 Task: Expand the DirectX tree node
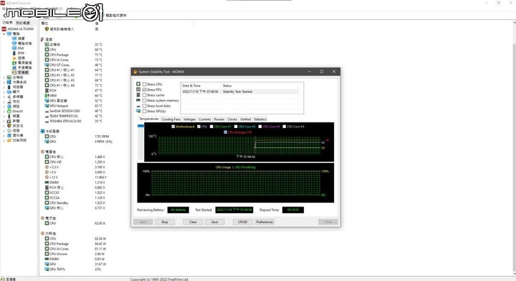click(4, 112)
